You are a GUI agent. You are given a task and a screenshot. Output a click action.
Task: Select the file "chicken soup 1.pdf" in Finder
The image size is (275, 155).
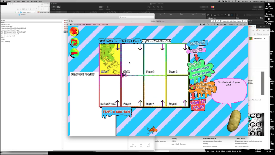tap(7, 26)
